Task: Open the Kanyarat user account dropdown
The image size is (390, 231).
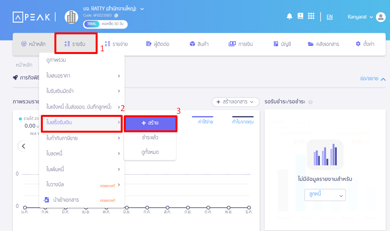Action: pos(360,17)
